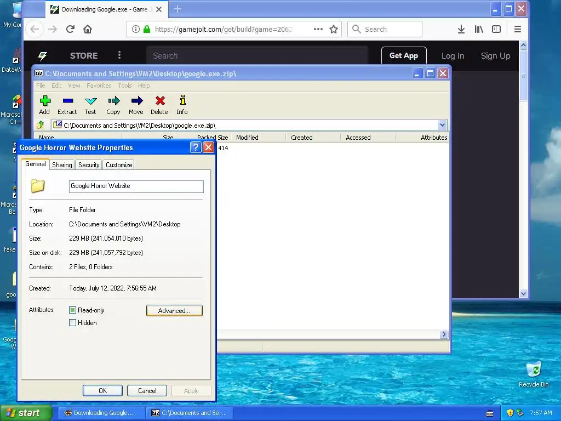Viewport: 561px width, 421px height.
Task: Open the View menu in 7-Zip
Action: pyautogui.click(x=74, y=86)
